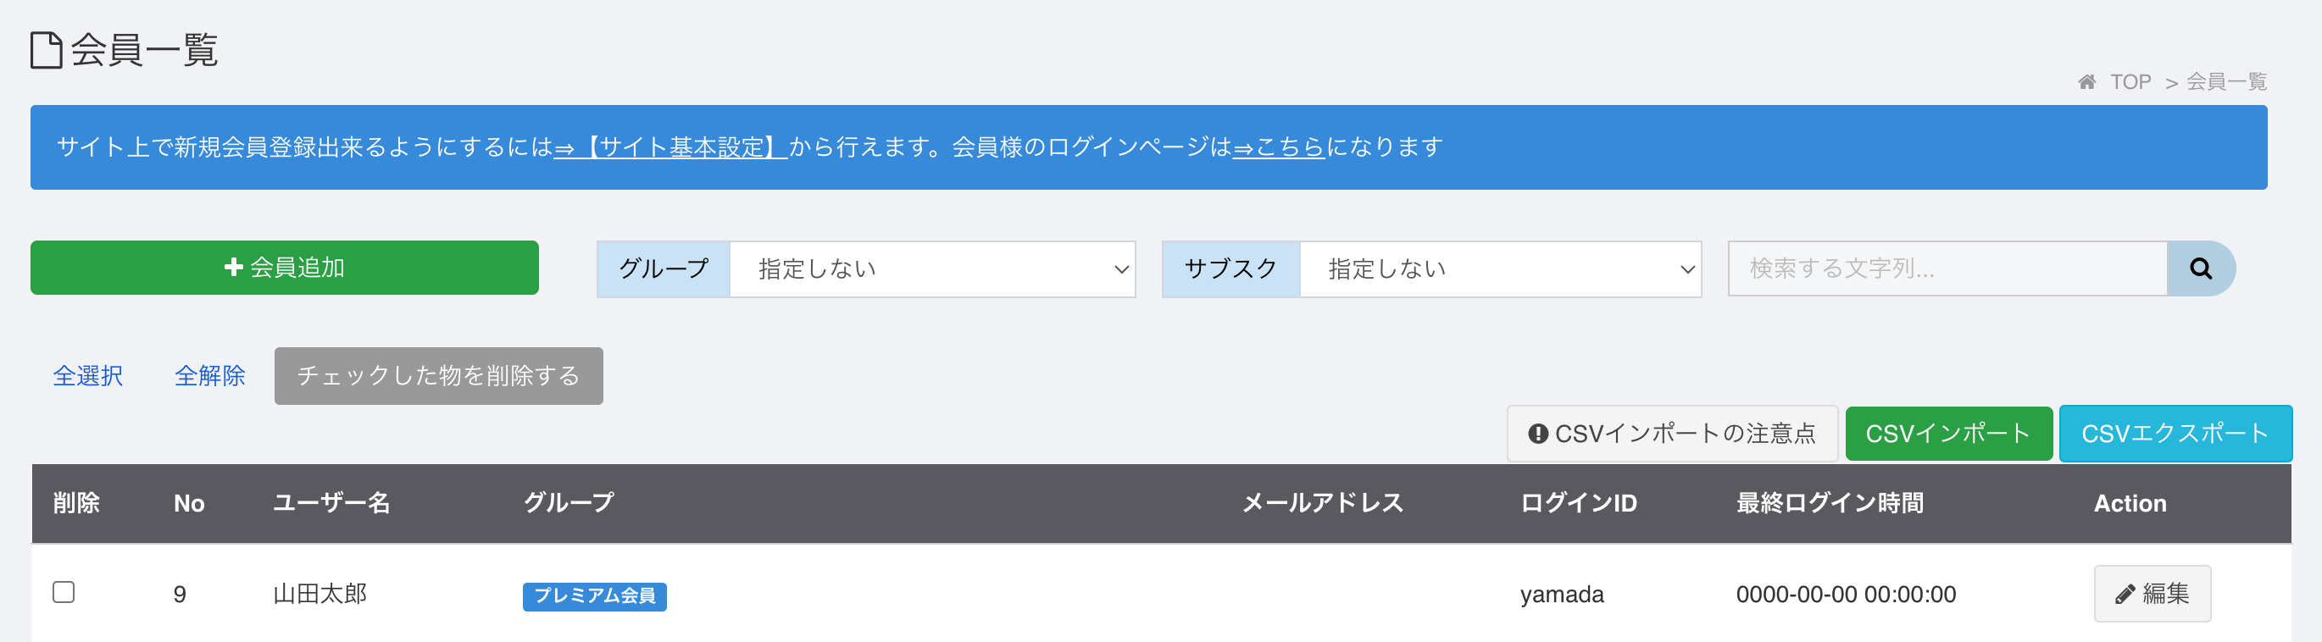Click チェックした物を削除する button
The height and width of the screenshot is (642, 2322).
[438, 375]
